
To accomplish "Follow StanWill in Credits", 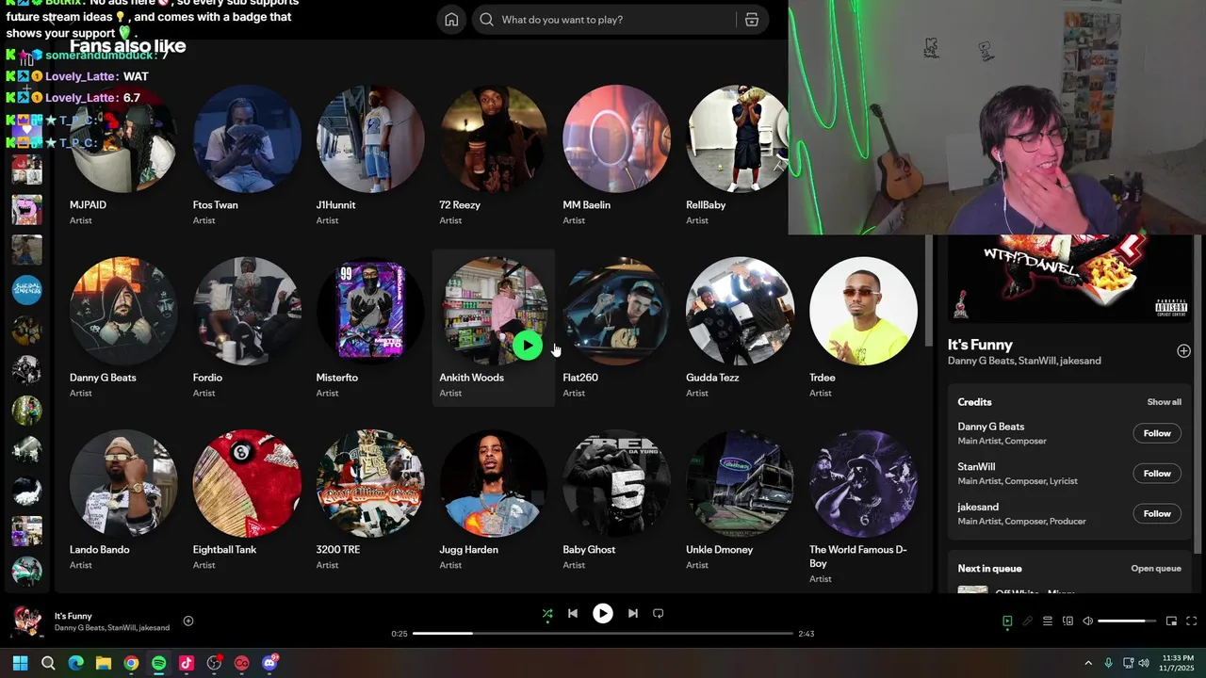I will 1157,474.
